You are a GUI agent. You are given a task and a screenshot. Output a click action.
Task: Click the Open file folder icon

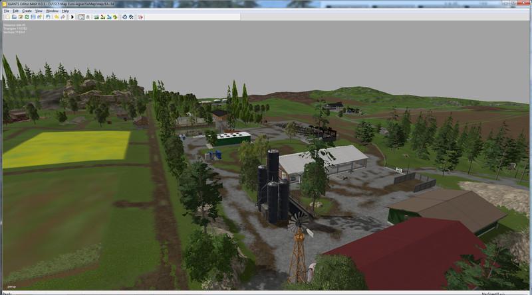click(x=14, y=17)
